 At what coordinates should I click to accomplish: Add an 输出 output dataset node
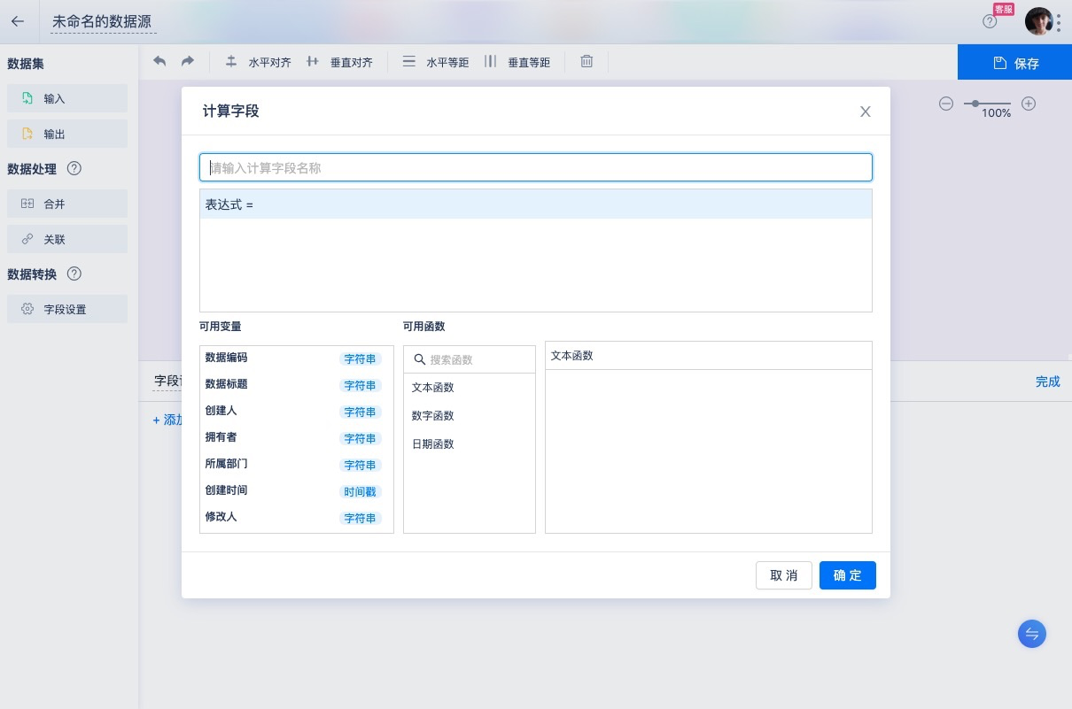[67, 134]
